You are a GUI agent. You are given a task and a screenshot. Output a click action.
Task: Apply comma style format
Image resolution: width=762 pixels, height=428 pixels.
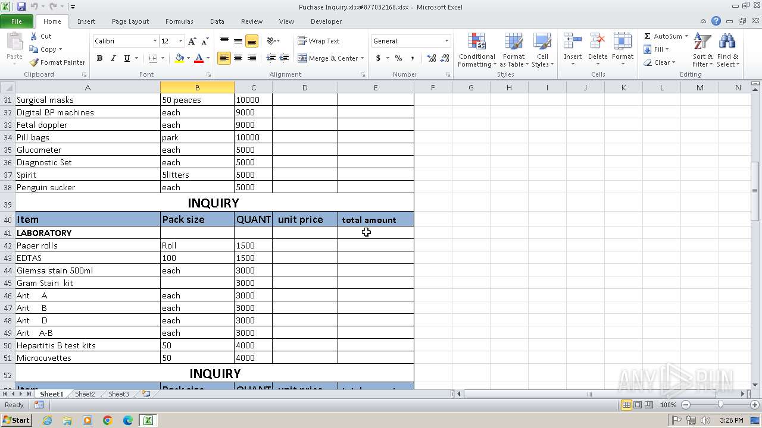click(x=413, y=58)
